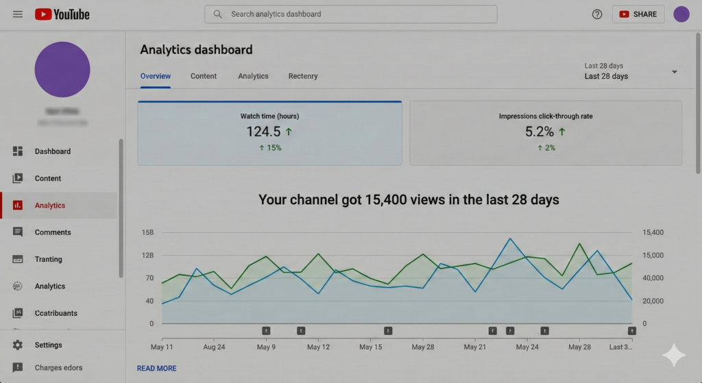Click the search analytics dashboard field
Viewport: 702px width, 383px height.
tap(351, 14)
